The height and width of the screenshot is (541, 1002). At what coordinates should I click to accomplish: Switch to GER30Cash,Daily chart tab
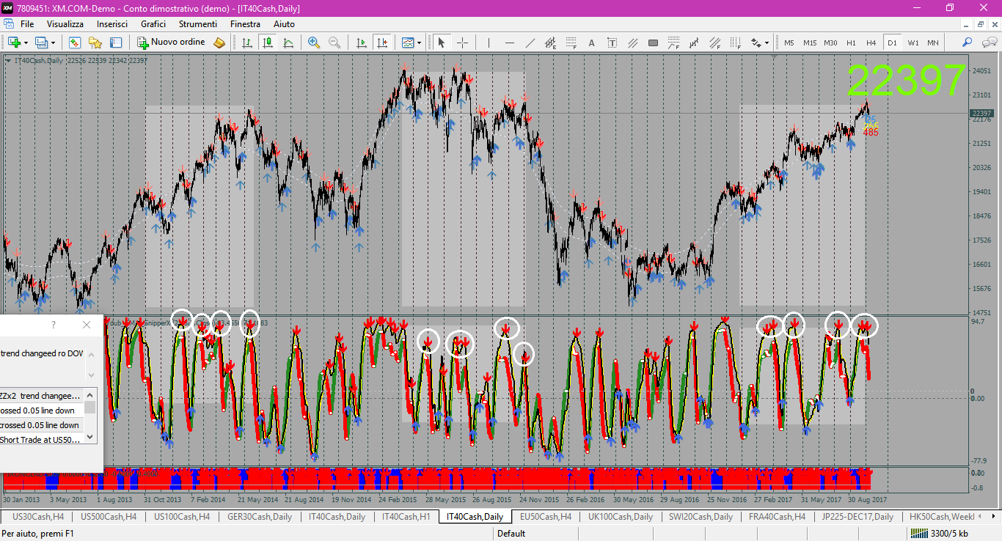click(260, 517)
